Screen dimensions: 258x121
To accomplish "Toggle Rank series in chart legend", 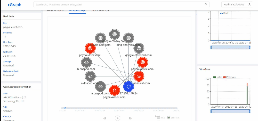I will click(224, 13).
